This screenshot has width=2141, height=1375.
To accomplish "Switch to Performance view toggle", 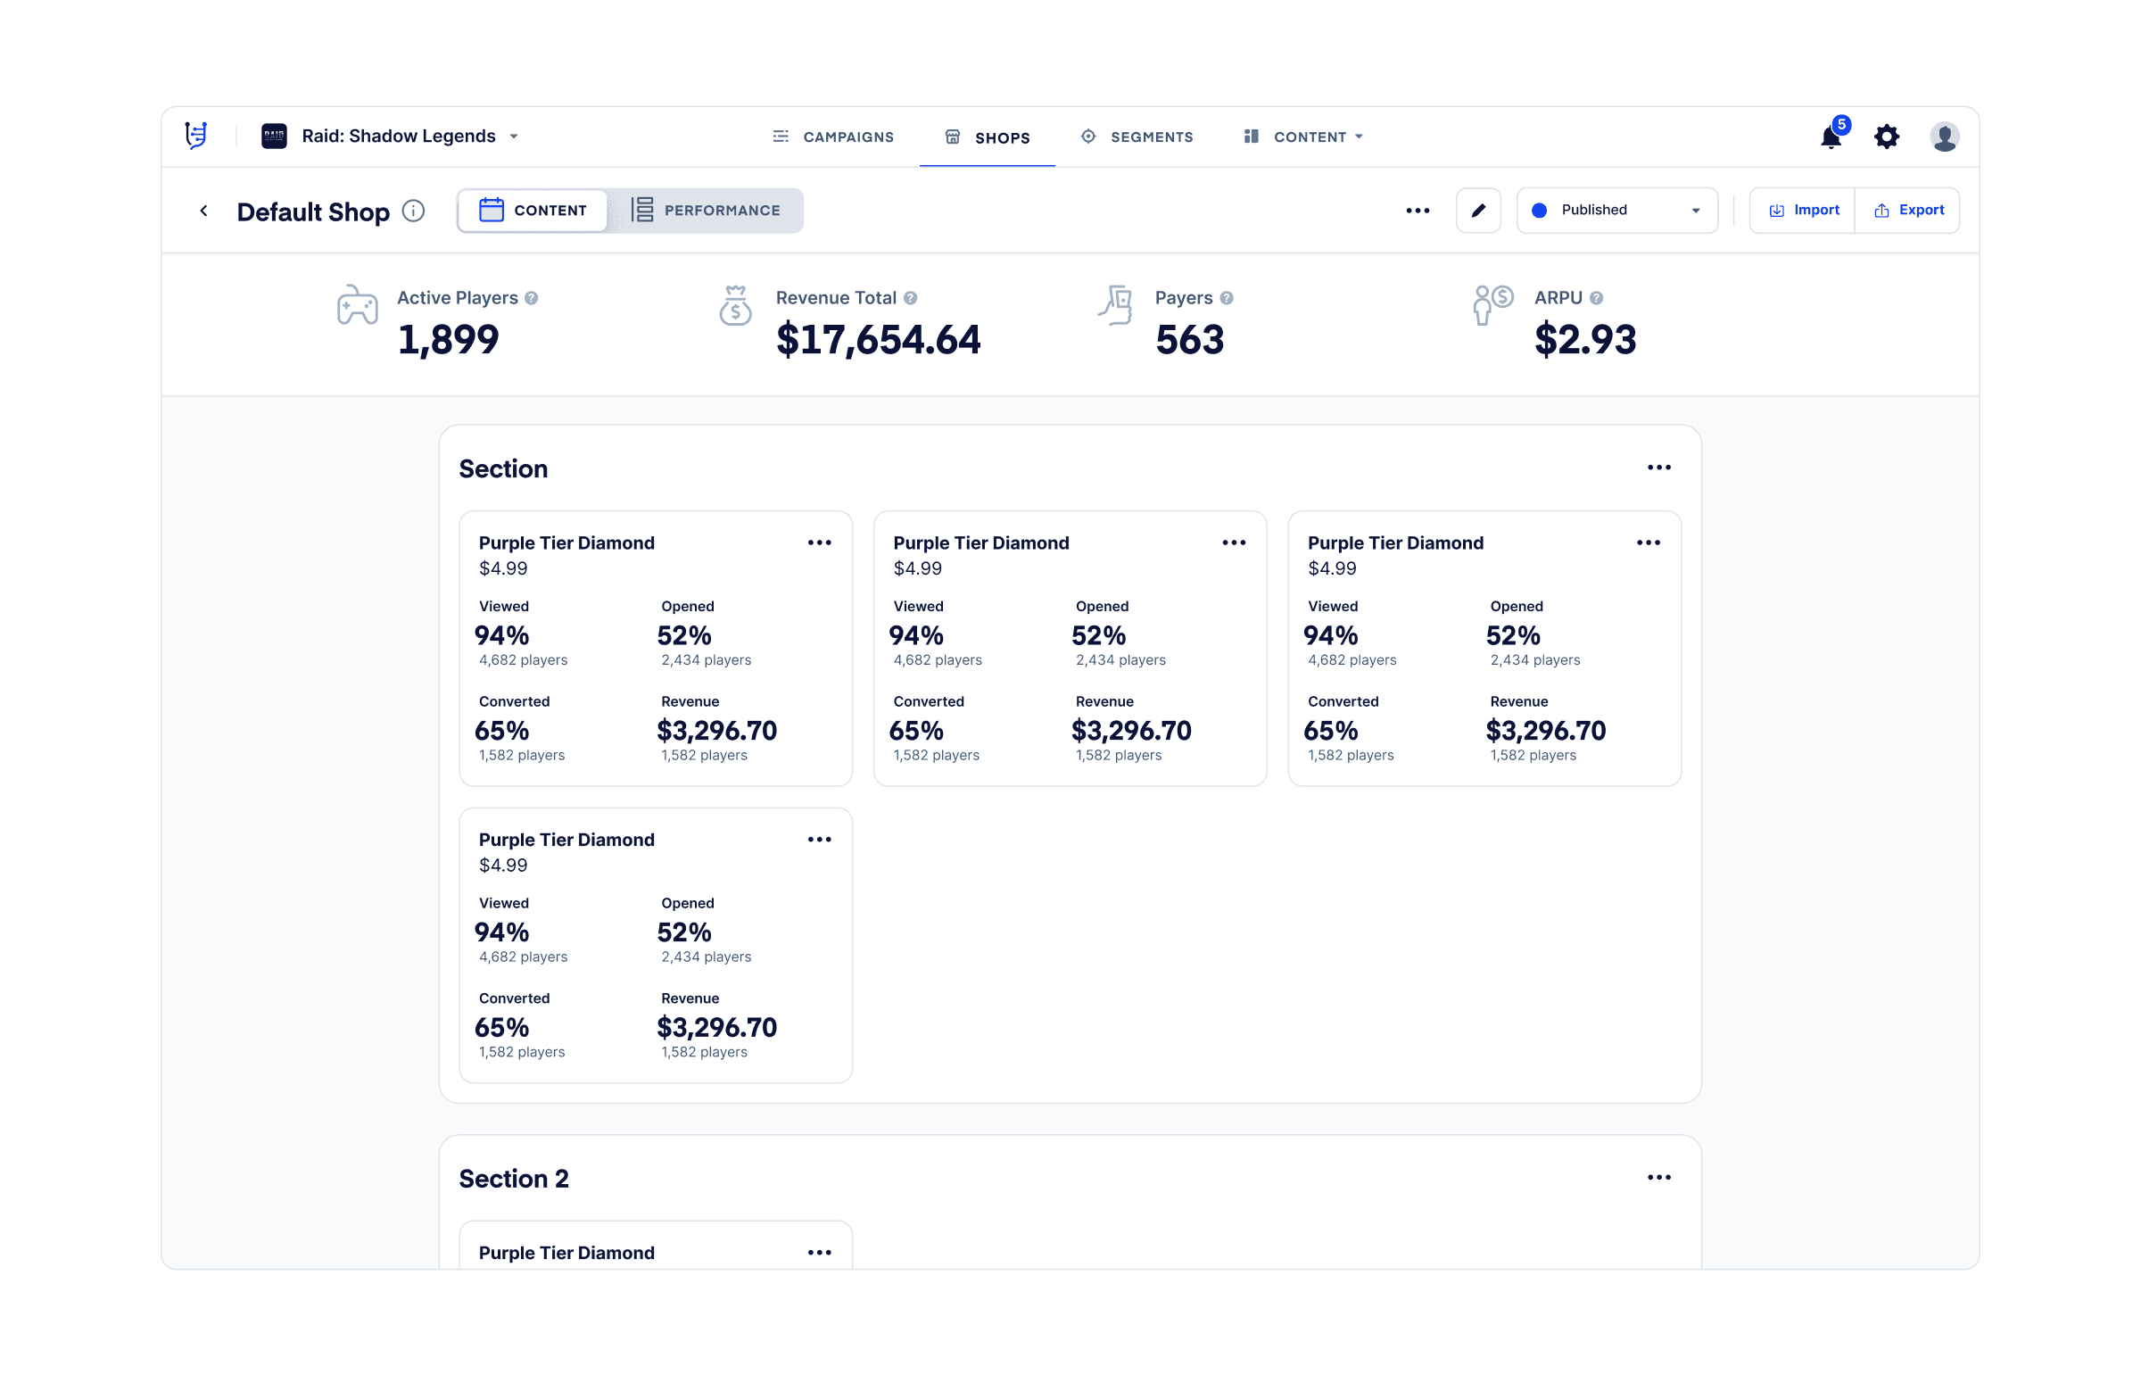I will [705, 211].
